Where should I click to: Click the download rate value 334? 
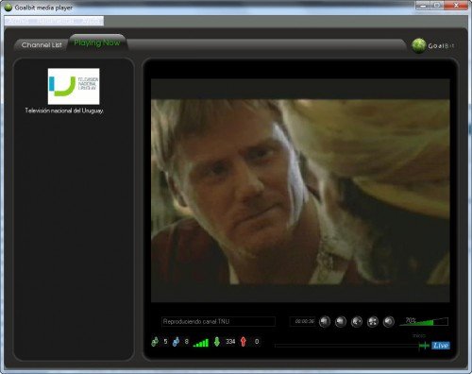[x=230, y=342]
